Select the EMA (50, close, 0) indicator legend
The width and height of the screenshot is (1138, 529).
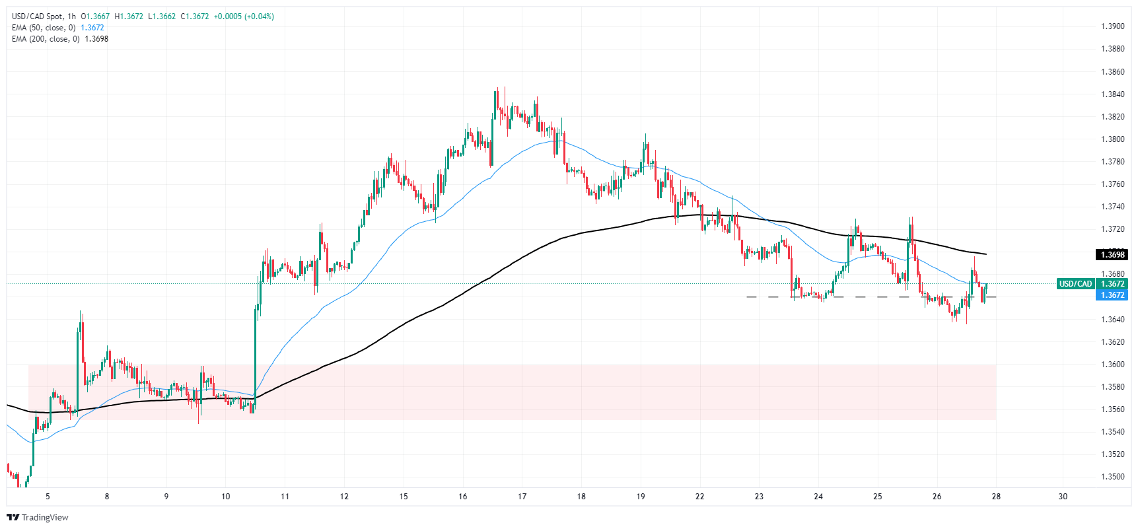(44, 28)
